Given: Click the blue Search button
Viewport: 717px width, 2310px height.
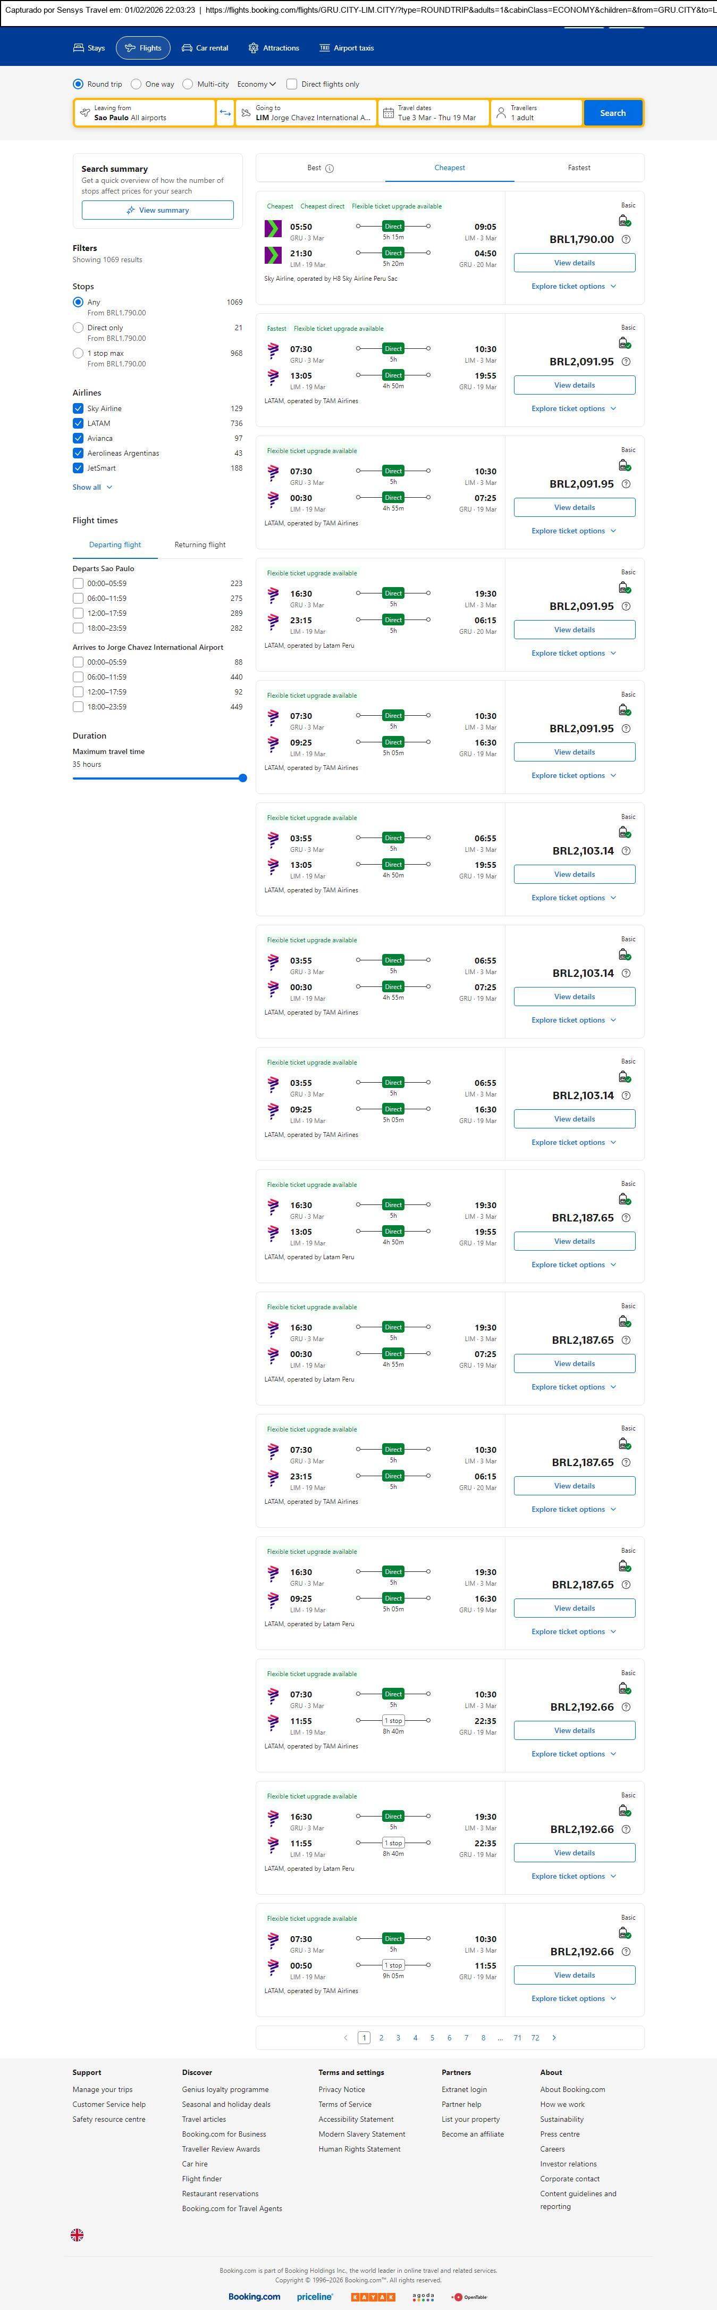Looking at the screenshot, I should pos(612,113).
